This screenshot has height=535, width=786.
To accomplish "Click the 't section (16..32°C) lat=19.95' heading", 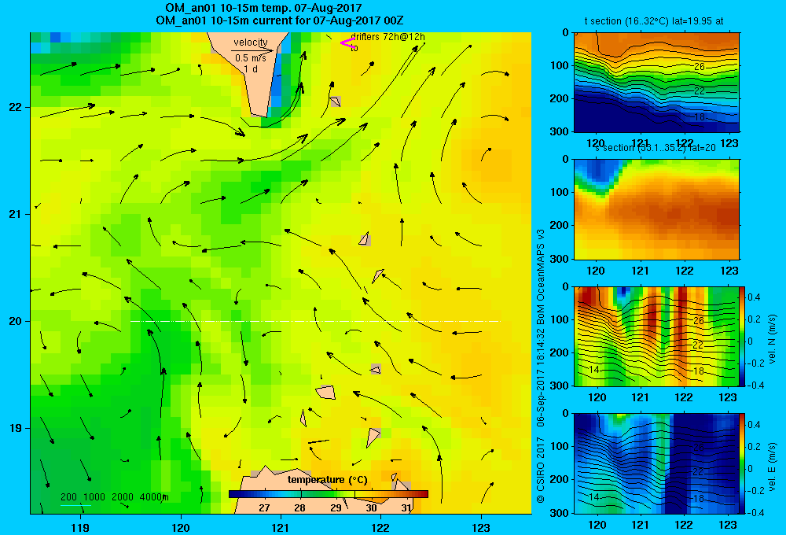I will tap(654, 21).
